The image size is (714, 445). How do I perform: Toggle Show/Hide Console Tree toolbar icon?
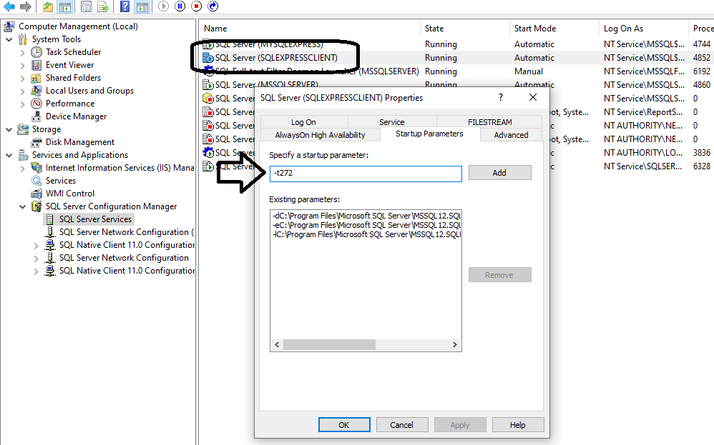[65, 6]
